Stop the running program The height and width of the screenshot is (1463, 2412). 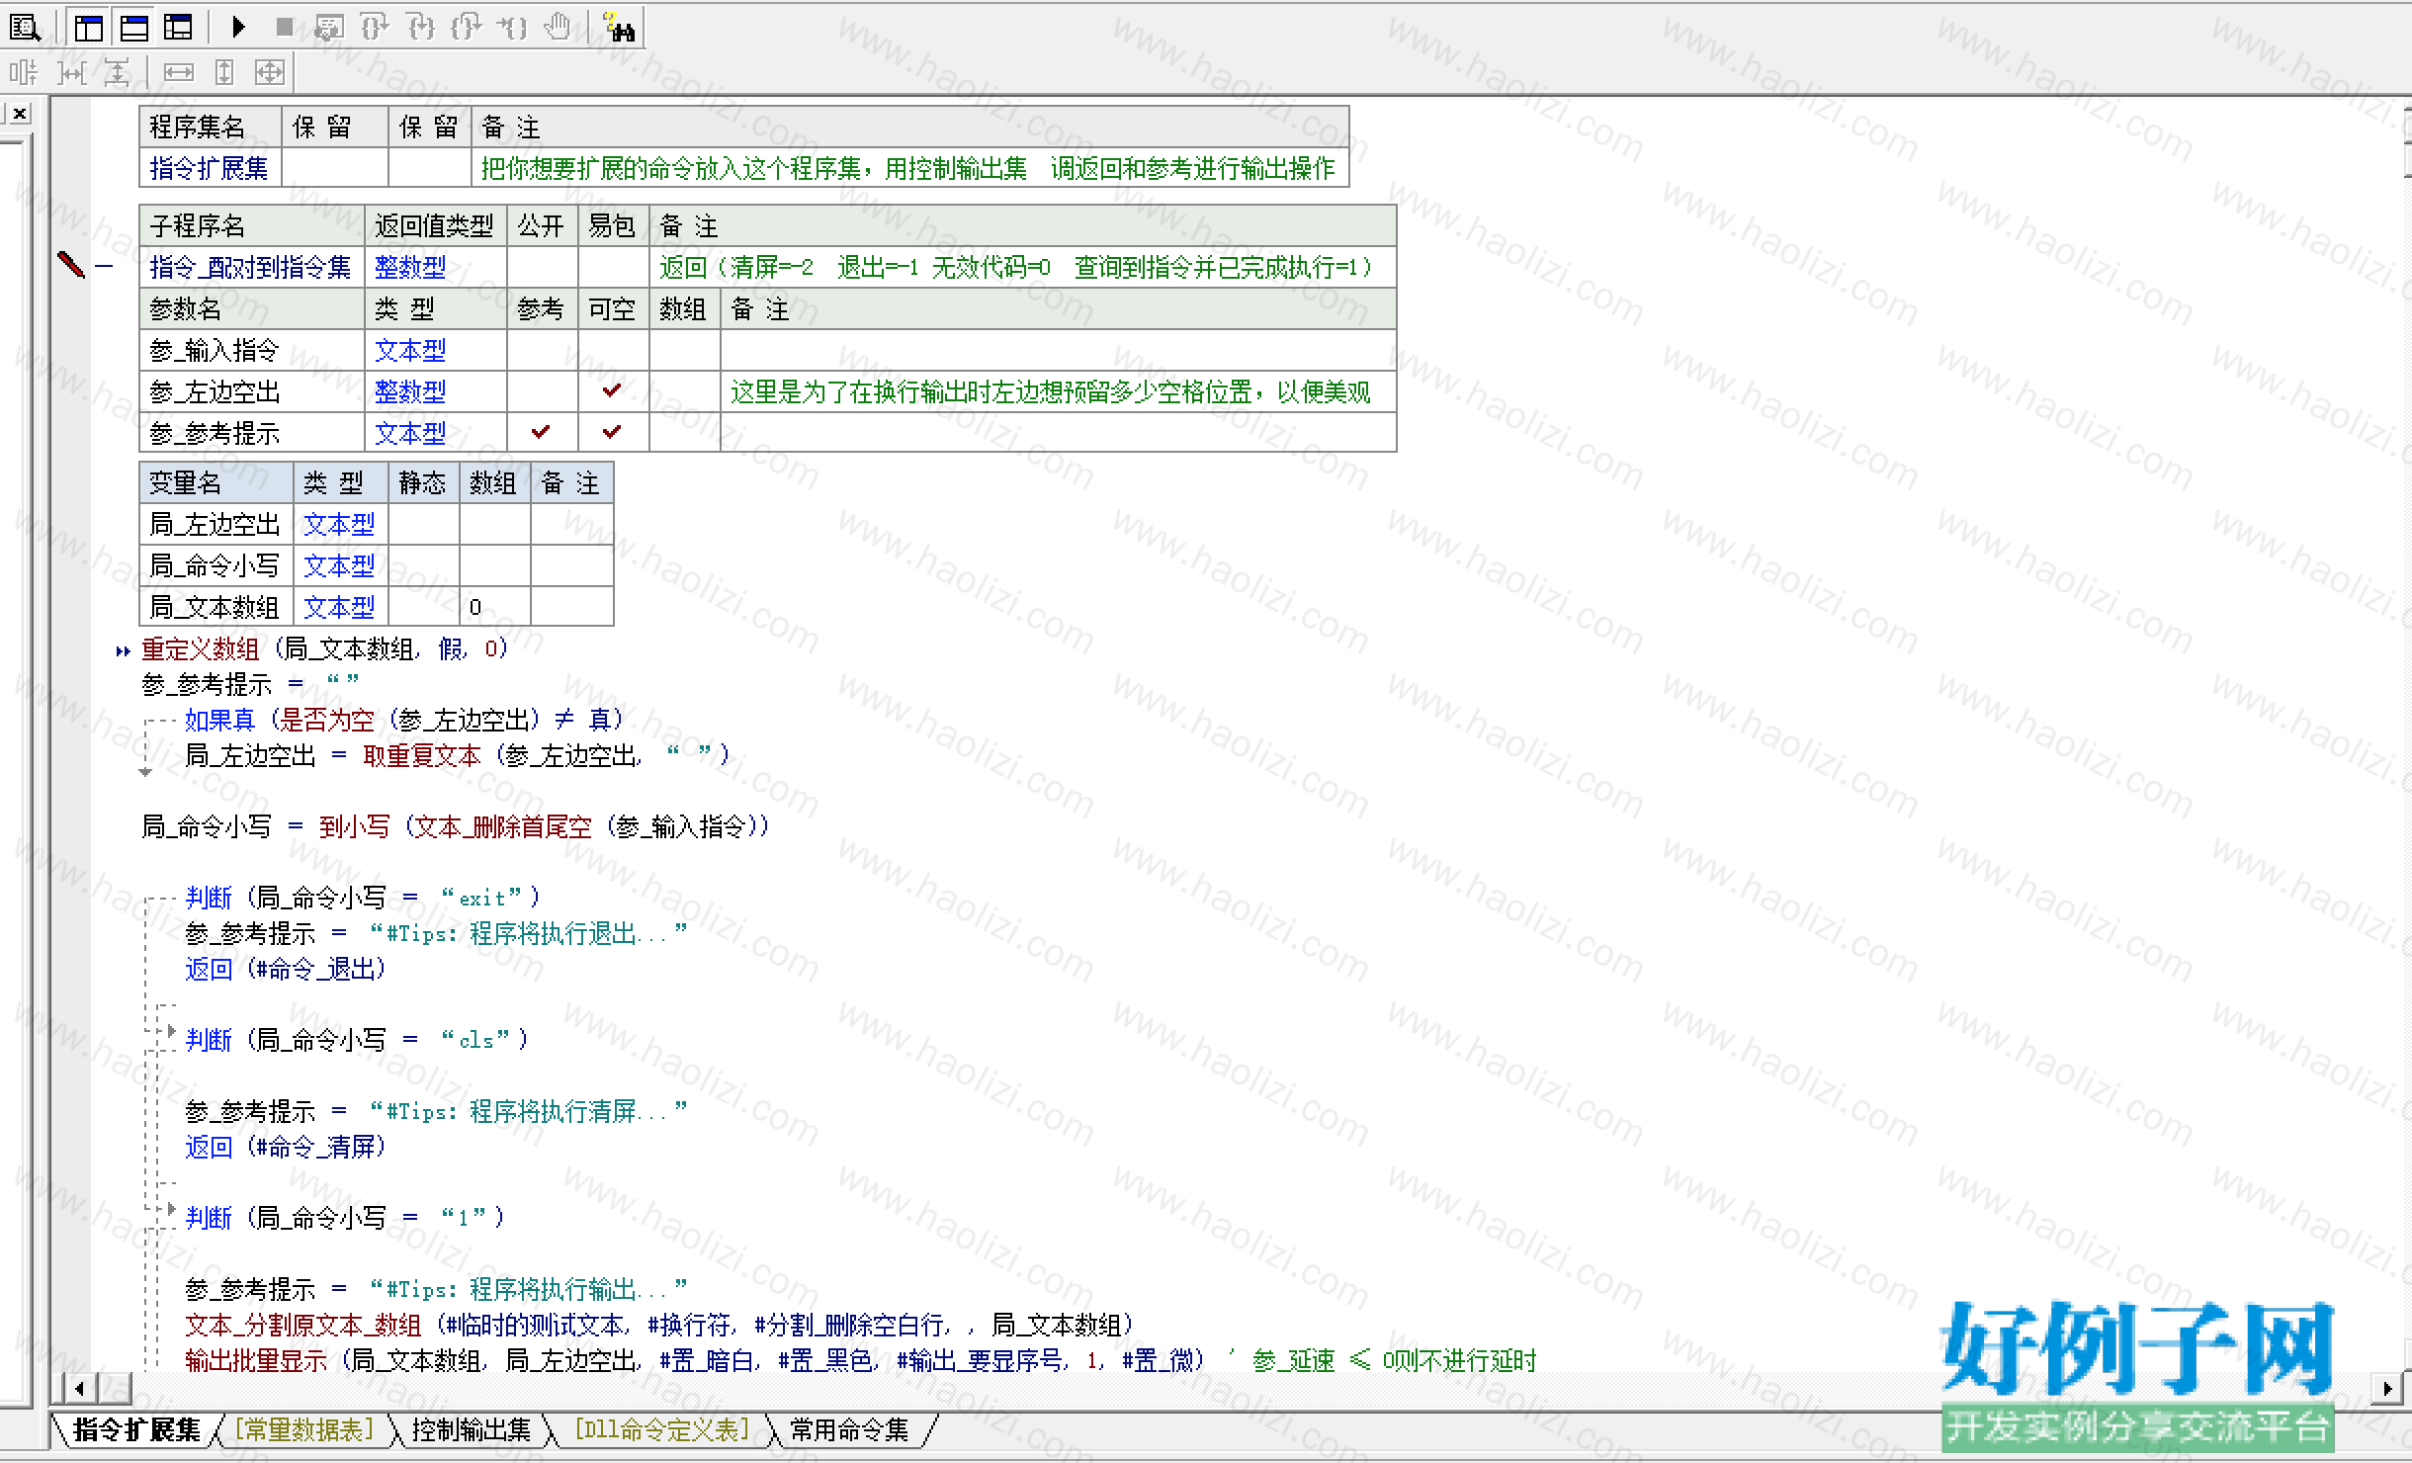pos(284,28)
